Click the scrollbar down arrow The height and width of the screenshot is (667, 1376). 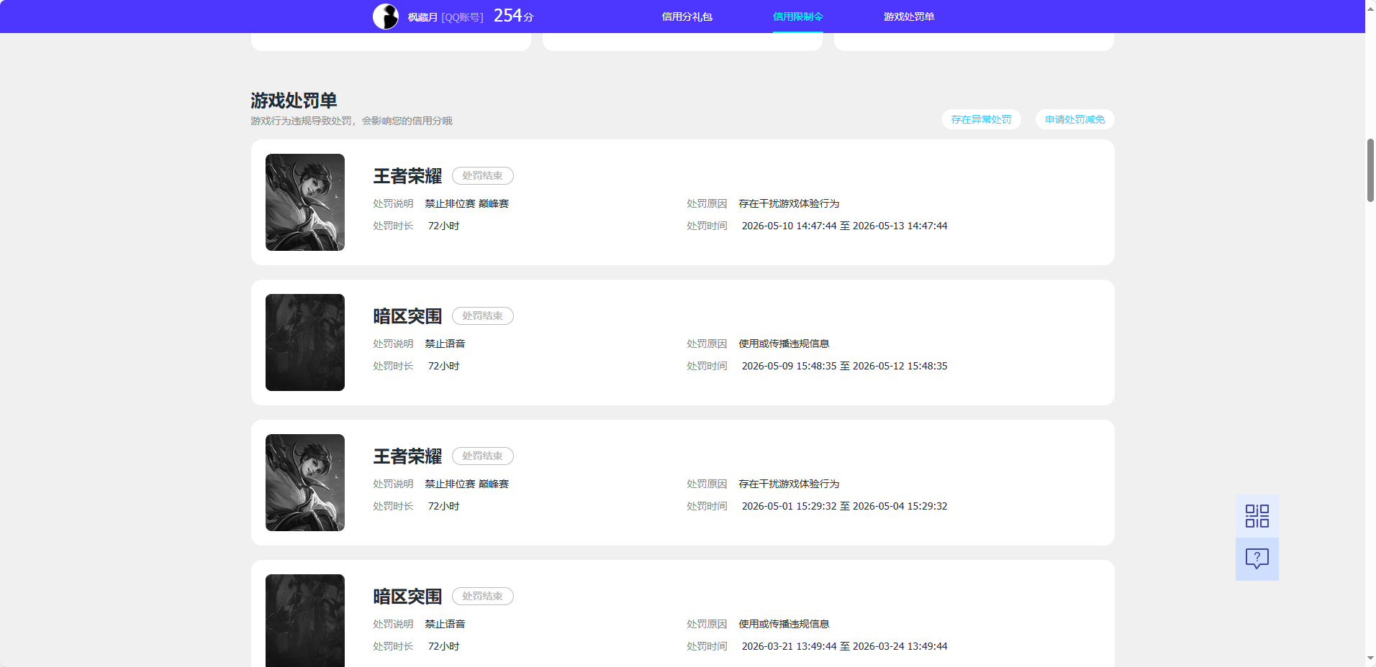point(1370,658)
